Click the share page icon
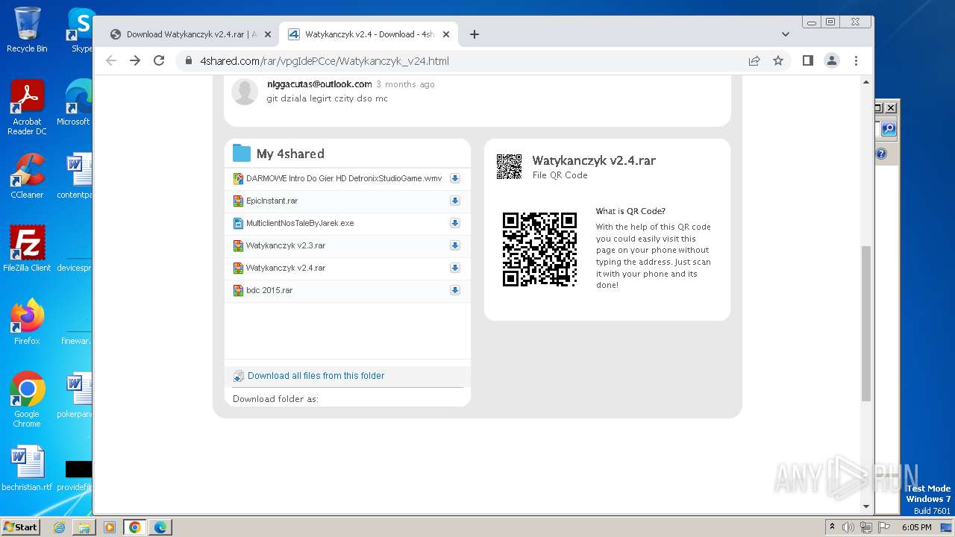Screen dimensions: 955x537 coord(754,61)
